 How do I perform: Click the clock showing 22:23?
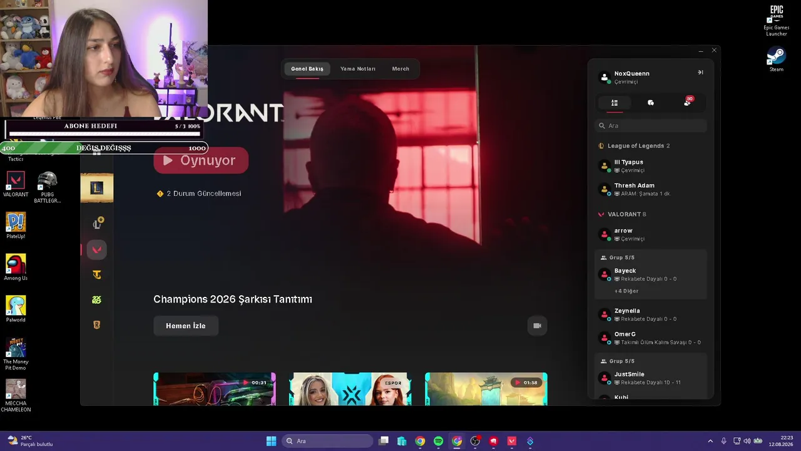(x=782, y=441)
